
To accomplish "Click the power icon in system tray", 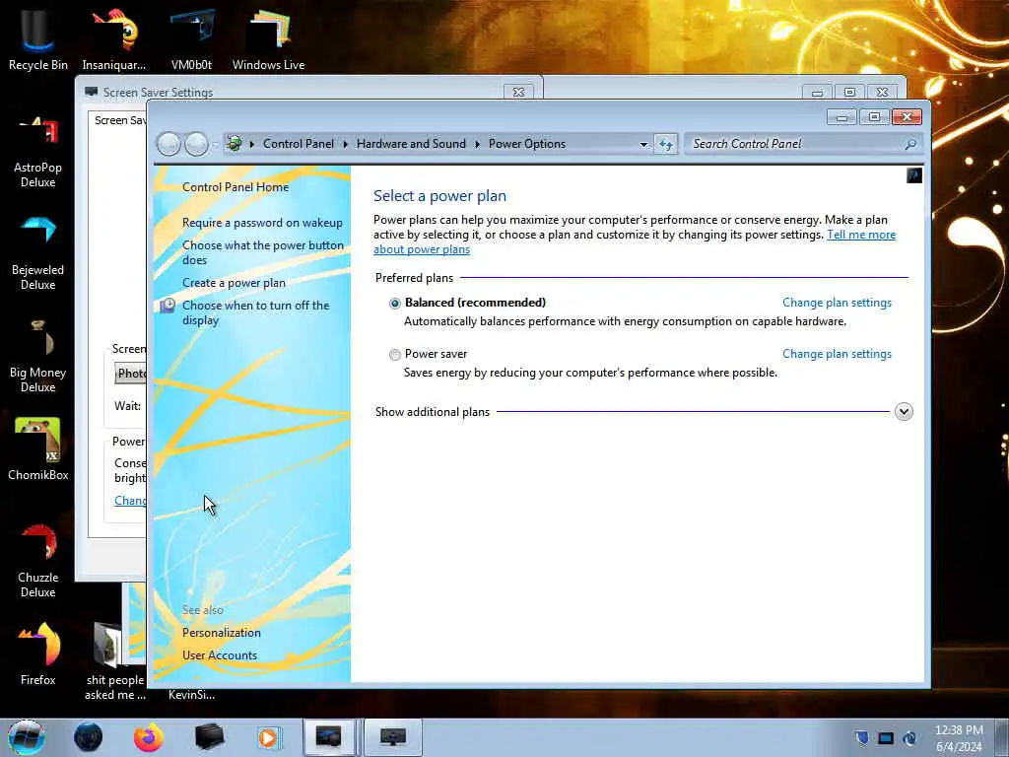I will tap(909, 738).
